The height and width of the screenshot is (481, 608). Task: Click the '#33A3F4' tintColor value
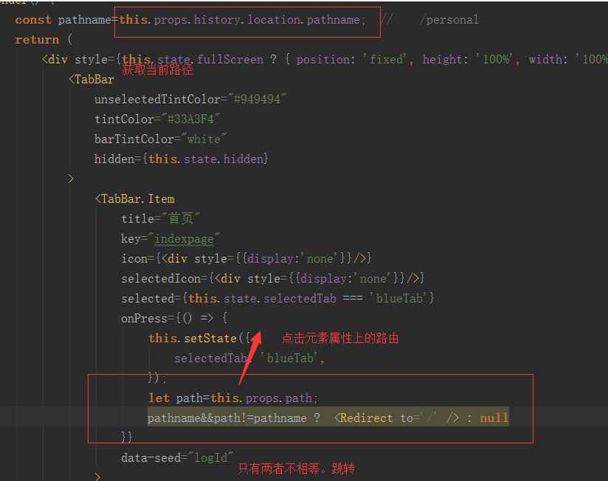190,119
